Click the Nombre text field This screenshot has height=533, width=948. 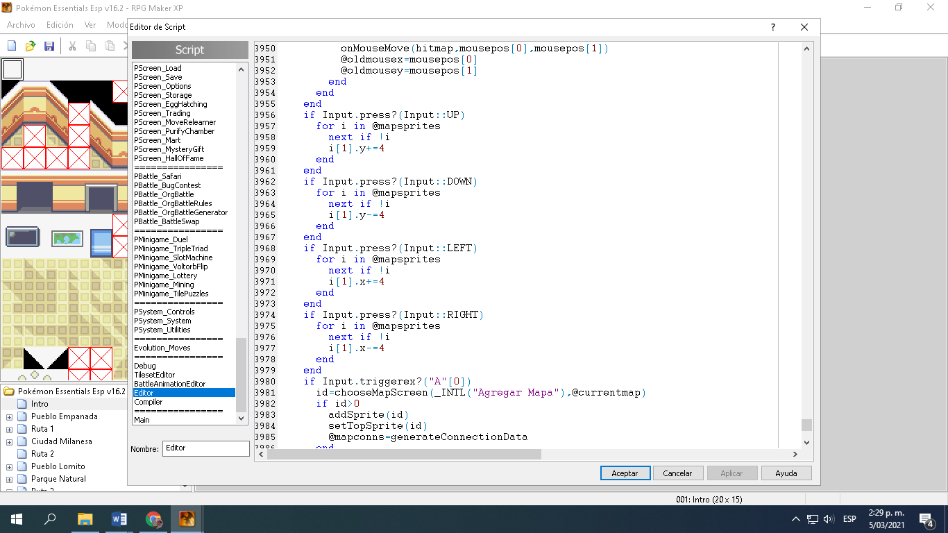(205, 448)
